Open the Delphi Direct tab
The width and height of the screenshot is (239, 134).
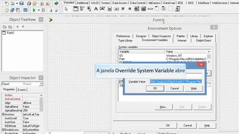[x=204, y=41]
